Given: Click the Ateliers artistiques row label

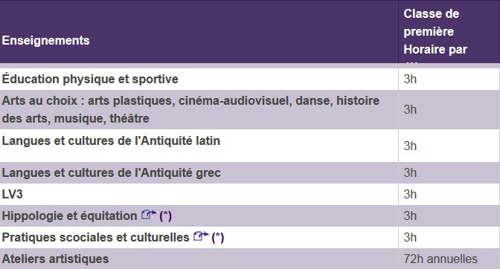Looking at the screenshot, I should [x=55, y=259].
